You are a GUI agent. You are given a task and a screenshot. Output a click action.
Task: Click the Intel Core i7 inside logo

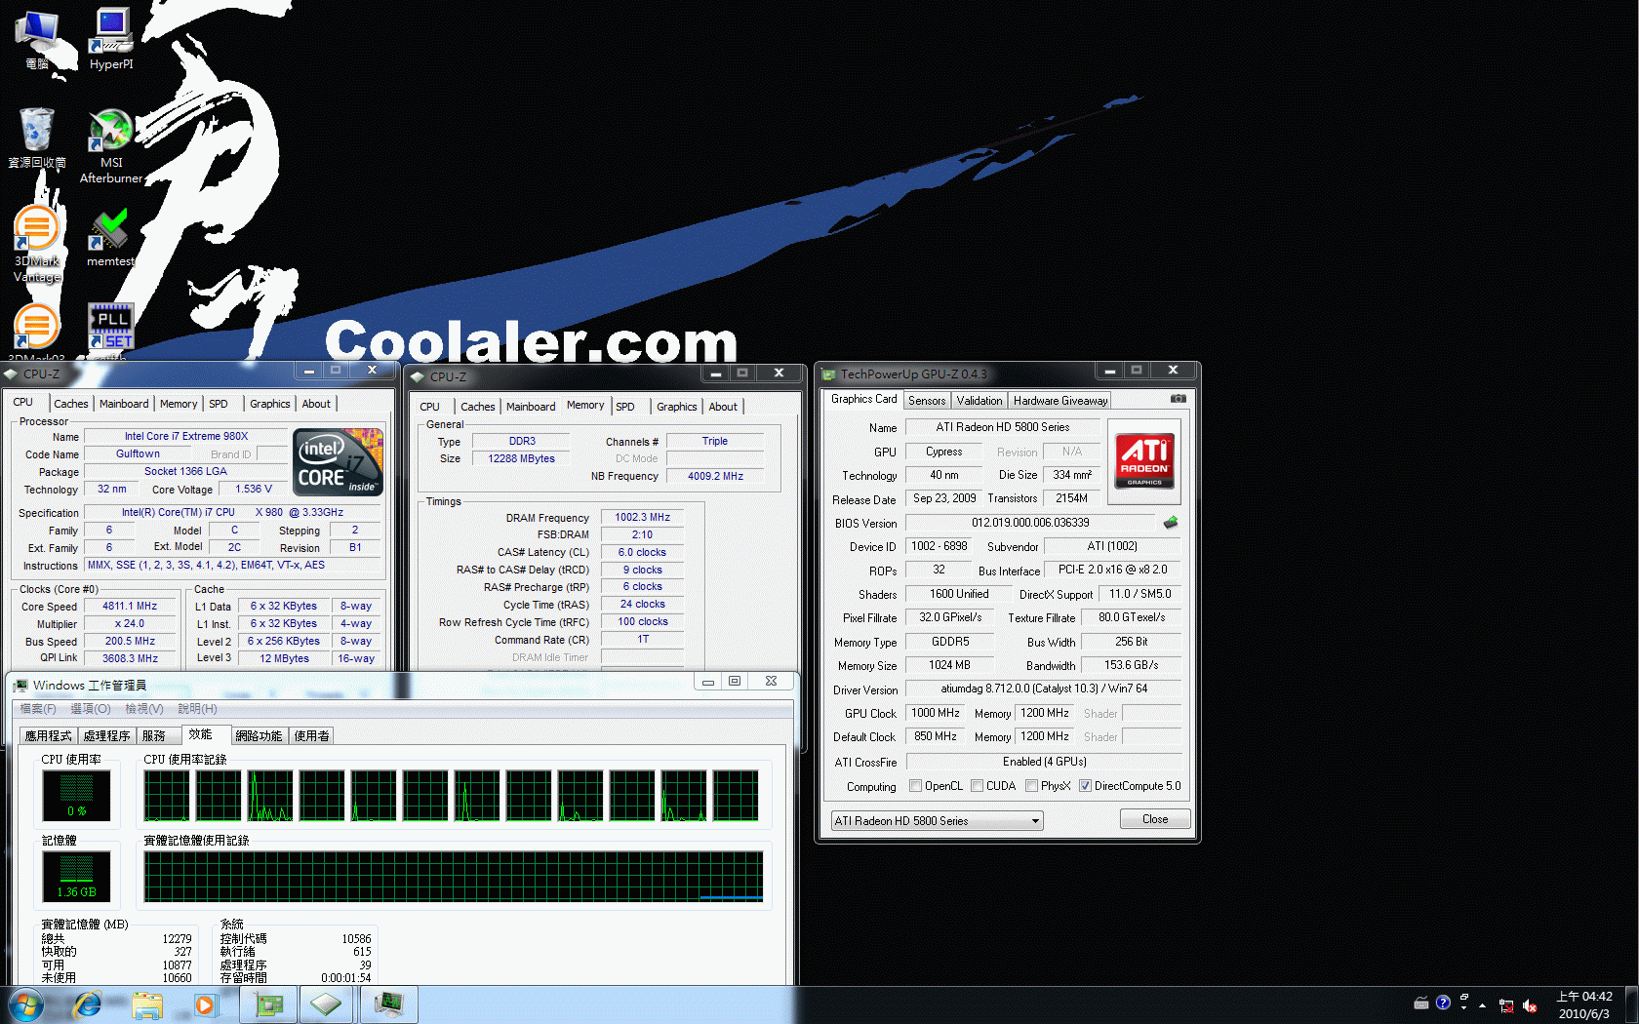point(339,462)
